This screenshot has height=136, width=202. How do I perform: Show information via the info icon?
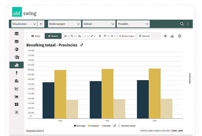(179, 36)
